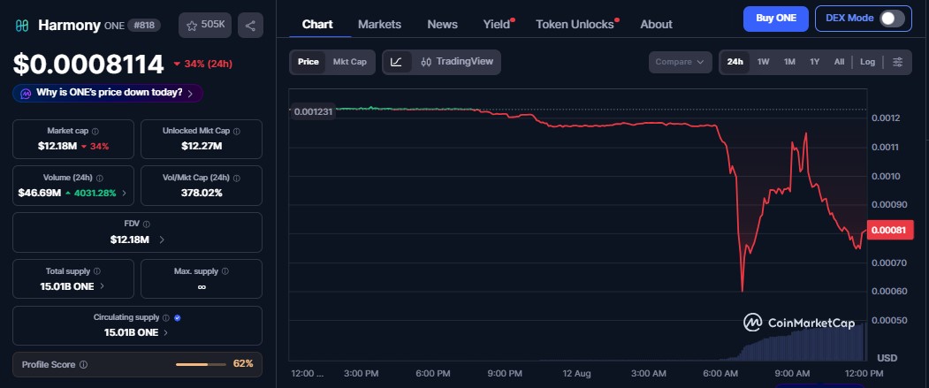Switch chart to Mkt Cap view
This screenshot has height=388, width=929.
(x=349, y=62)
